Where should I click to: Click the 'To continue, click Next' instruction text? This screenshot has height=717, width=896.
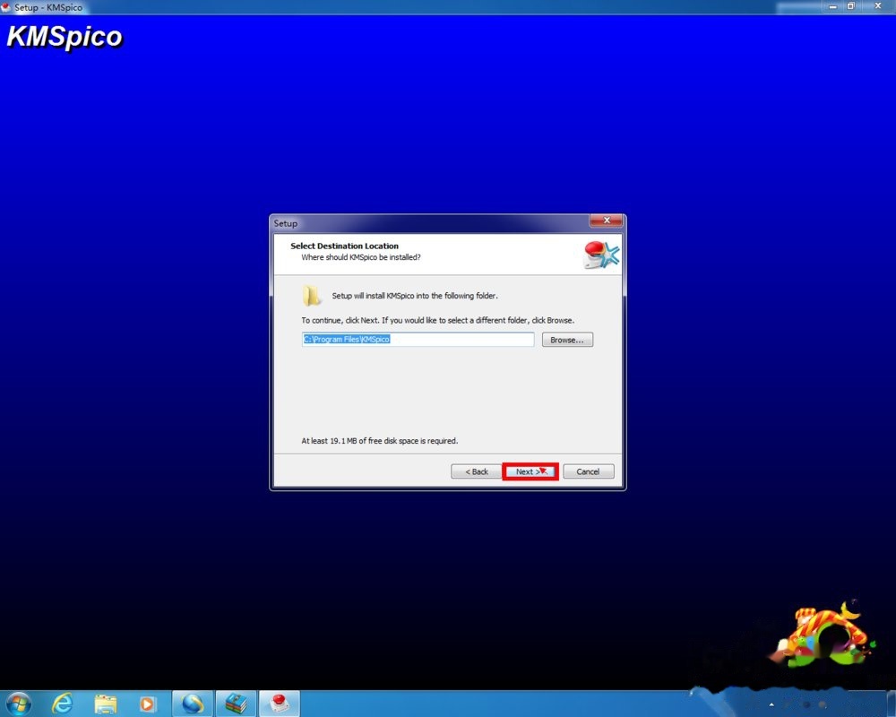[x=438, y=320]
